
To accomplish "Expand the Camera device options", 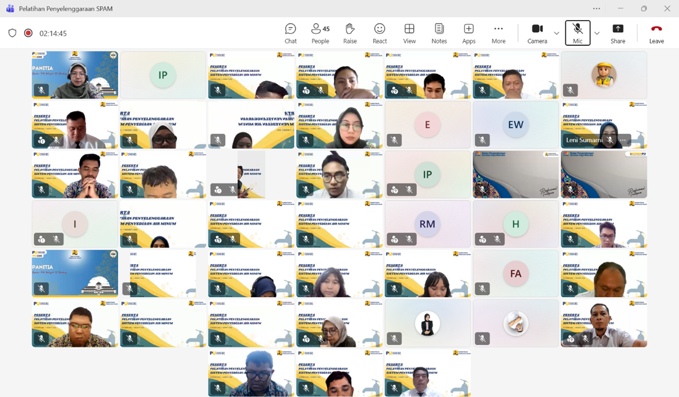I will [556, 33].
